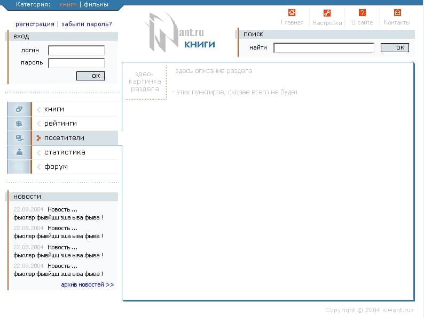The height and width of the screenshot is (318, 424).
Task: Click the О сайте question mark icon
Action: pos(362,13)
